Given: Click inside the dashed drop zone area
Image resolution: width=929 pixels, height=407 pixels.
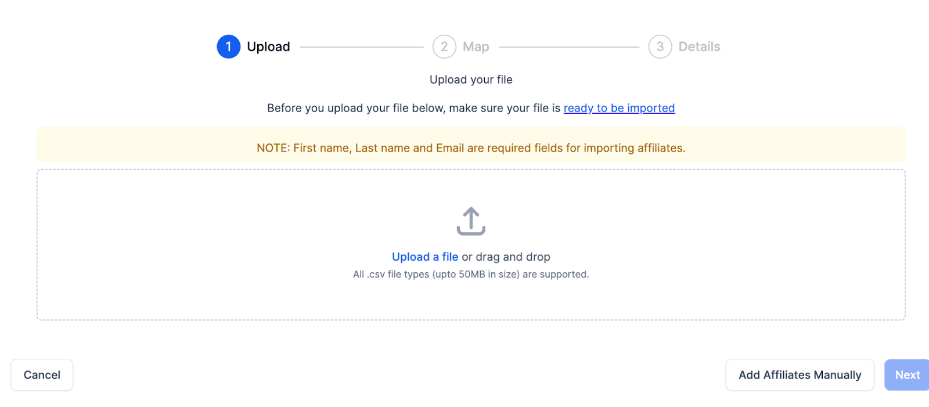Looking at the screenshot, I should pyautogui.click(x=174, y=244).
